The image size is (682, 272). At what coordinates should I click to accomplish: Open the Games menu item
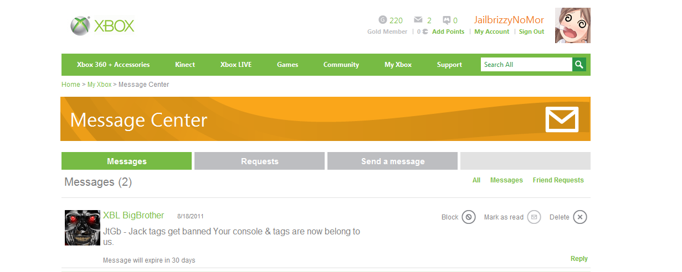pyautogui.click(x=288, y=65)
